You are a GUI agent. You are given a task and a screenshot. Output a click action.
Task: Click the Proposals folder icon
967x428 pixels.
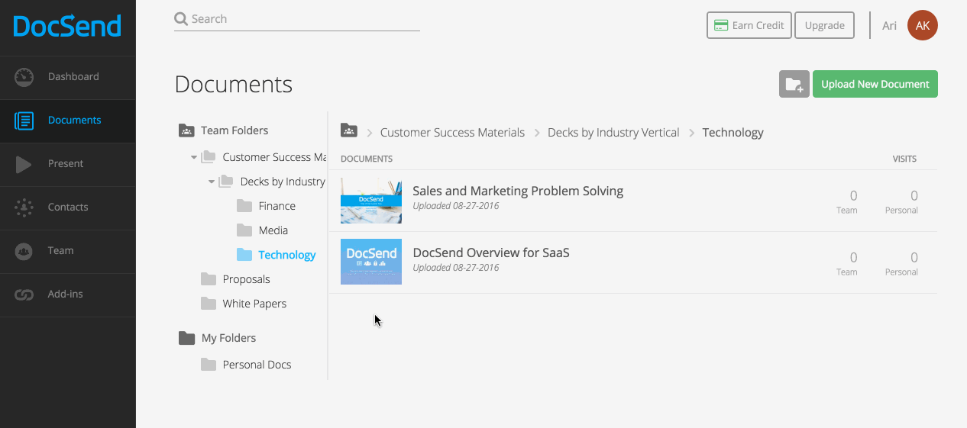209,279
